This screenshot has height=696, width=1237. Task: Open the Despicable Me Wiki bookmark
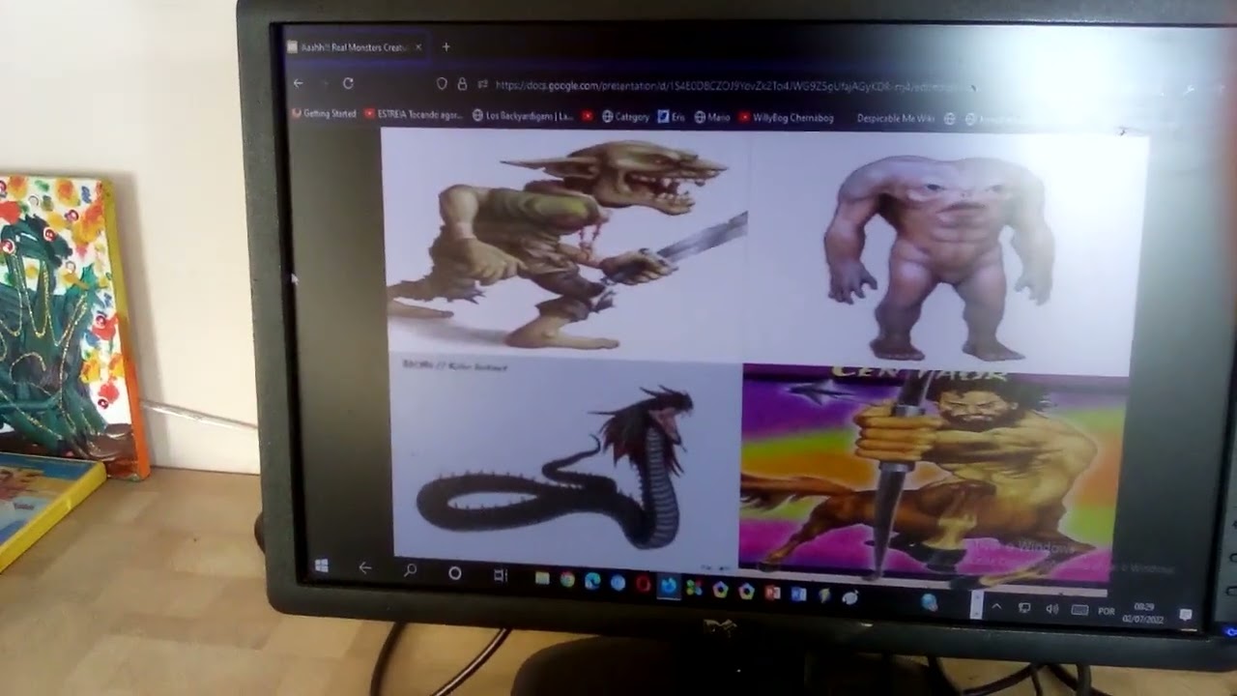896,119
